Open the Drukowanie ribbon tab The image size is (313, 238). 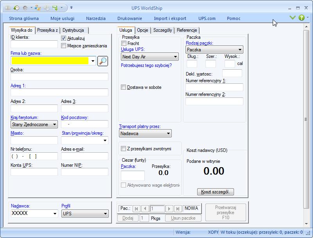[130, 18]
